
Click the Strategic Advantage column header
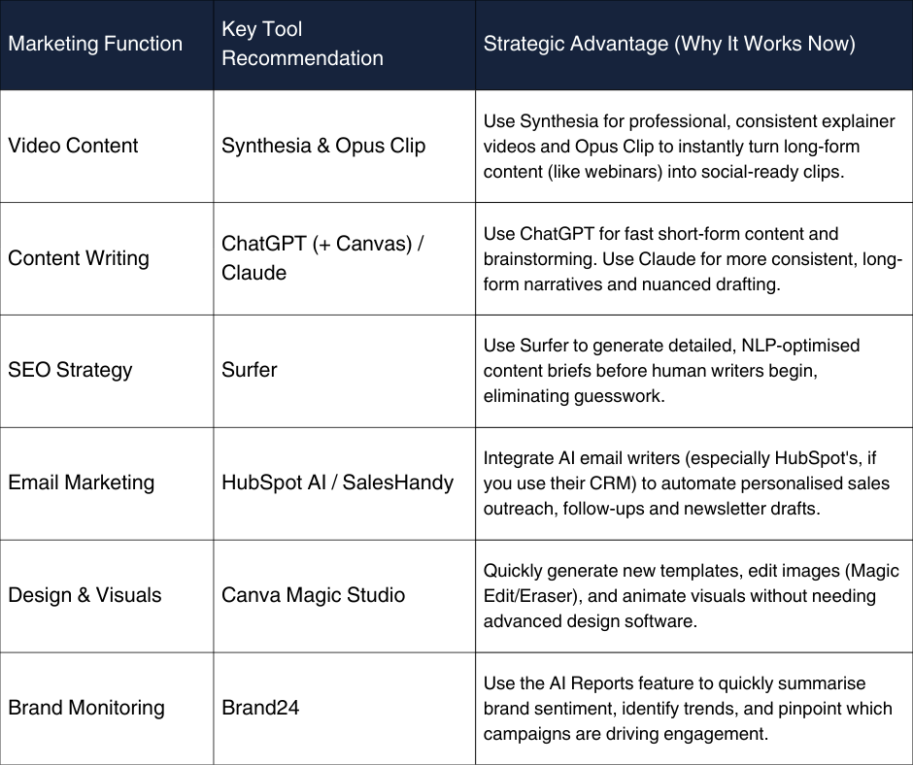(669, 44)
